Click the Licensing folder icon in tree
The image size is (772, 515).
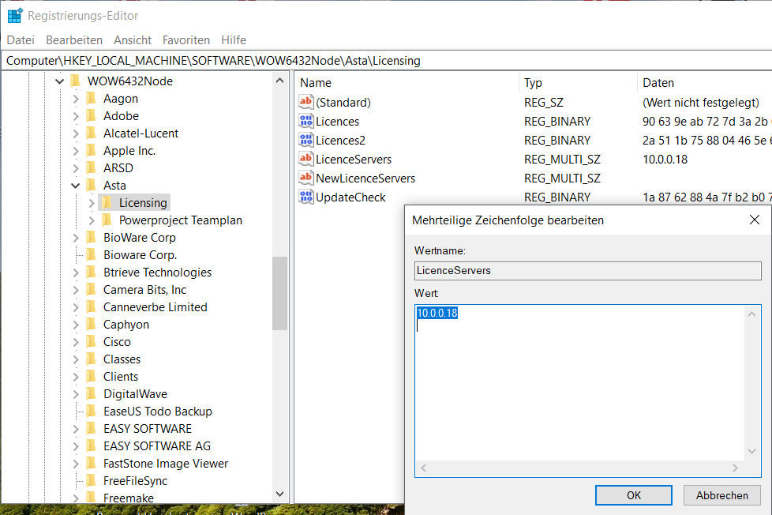pos(107,203)
